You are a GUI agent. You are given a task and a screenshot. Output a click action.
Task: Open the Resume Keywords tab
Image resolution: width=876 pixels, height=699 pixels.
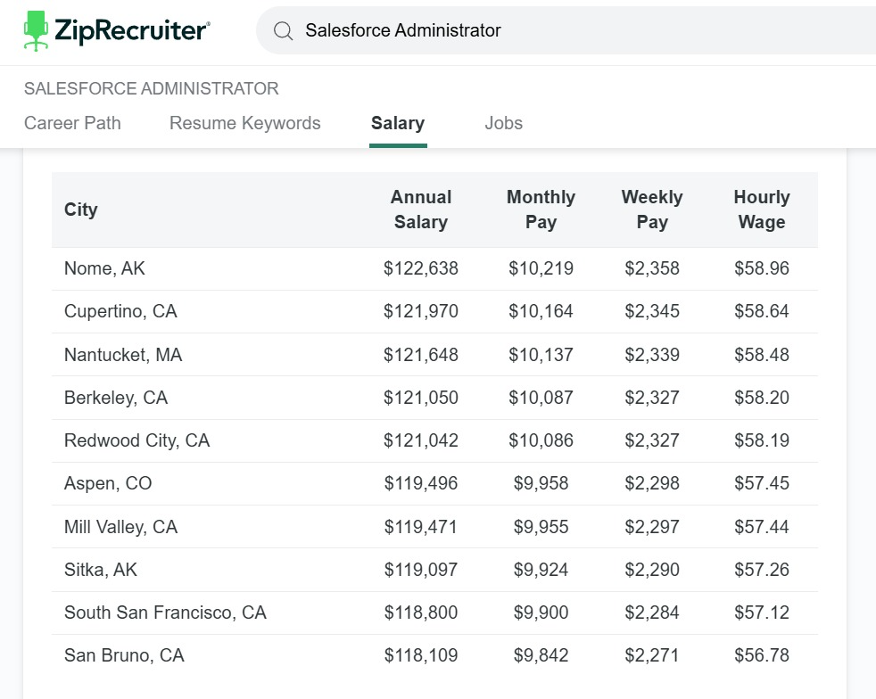[x=244, y=123]
